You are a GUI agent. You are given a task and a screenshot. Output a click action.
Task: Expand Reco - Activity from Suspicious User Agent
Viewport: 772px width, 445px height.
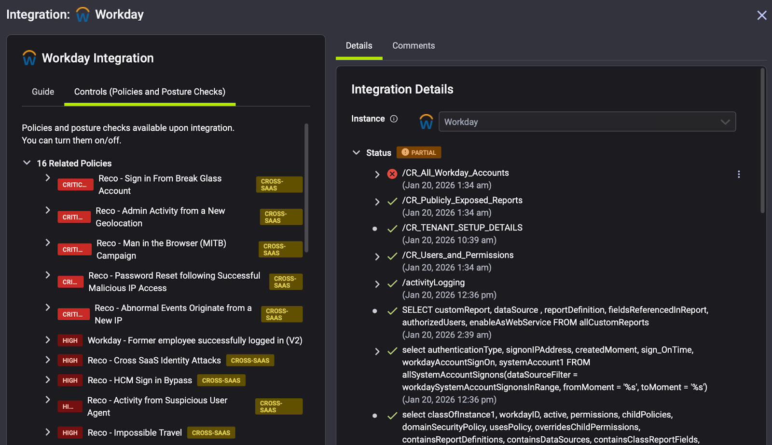(48, 400)
